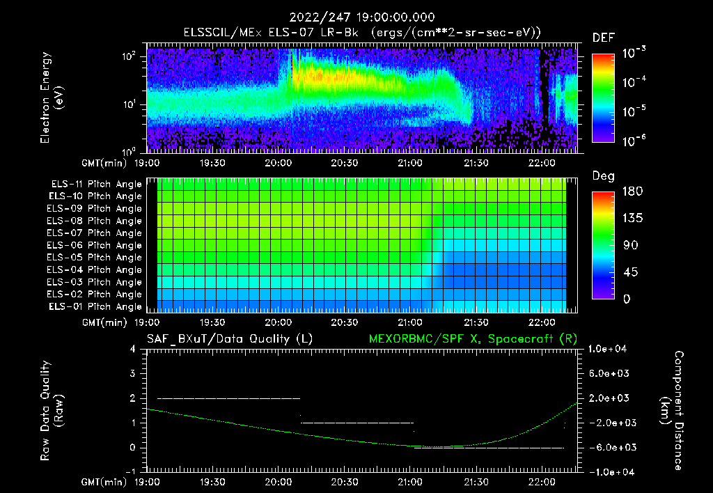Click the 4 tick on Raw Data Quality axis
Screen dimensions: 713x493
coord(133,349)
